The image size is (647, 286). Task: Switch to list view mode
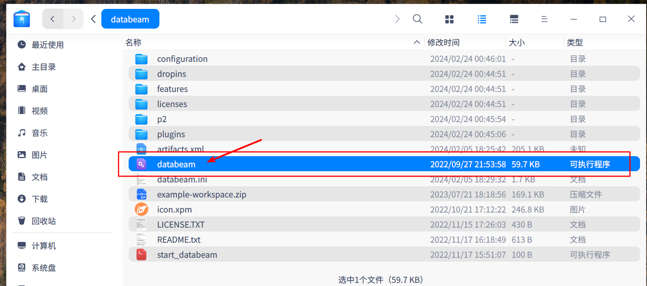coord(482,19)
